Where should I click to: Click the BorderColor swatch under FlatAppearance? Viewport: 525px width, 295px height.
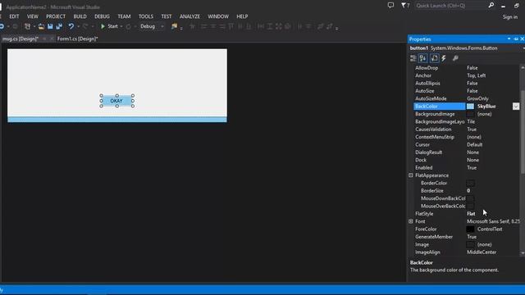(470, 184)
